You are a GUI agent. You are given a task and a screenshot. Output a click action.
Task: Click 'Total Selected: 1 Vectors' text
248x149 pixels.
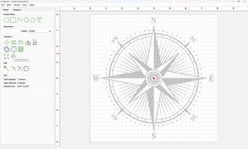click(14, 80)
